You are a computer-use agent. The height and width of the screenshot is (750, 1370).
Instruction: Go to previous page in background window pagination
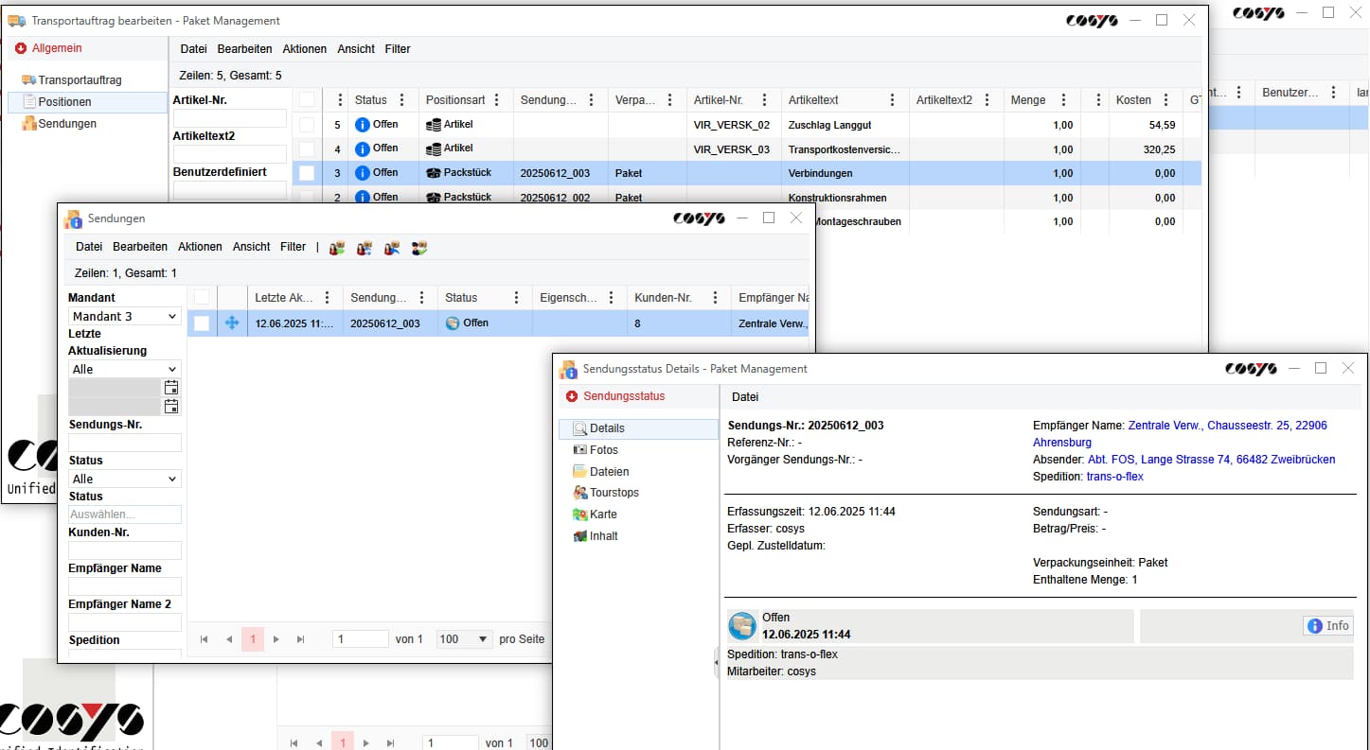coord(318,743)
